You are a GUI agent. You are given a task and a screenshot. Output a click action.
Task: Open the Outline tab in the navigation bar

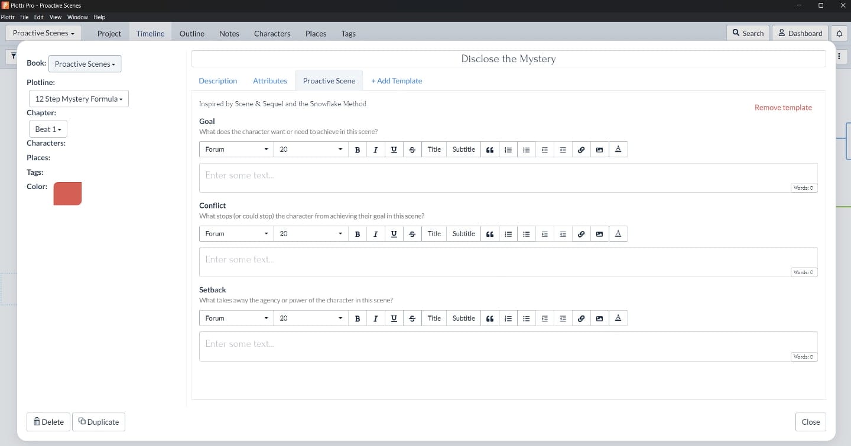192,34
